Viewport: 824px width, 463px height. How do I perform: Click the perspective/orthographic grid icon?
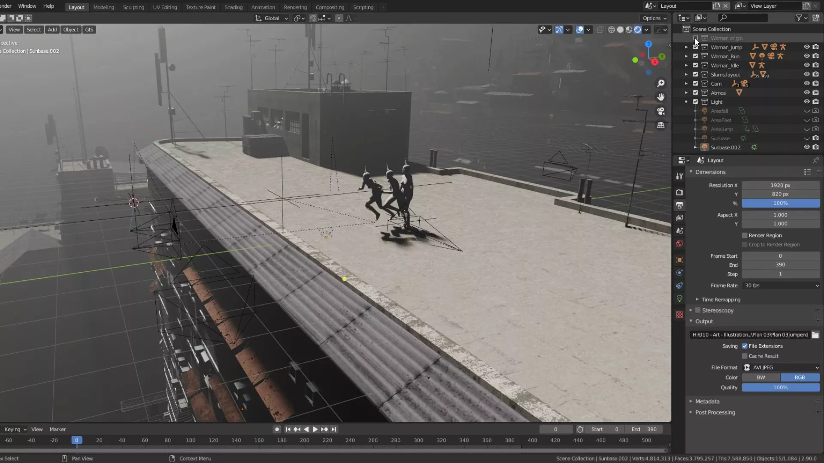(661, 125)
